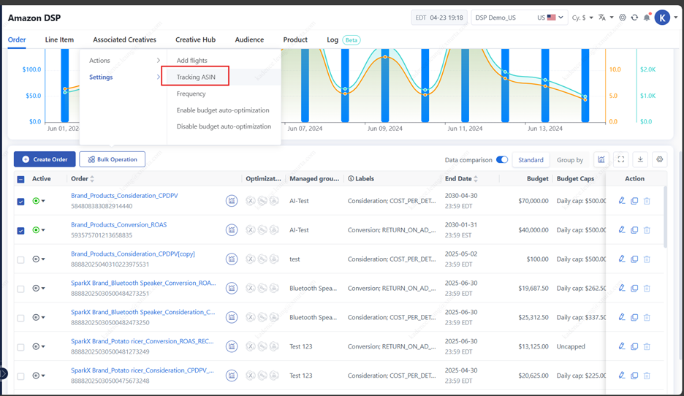The width and height of the screenshot is (684, 396).
Task: Open chart icon for Brand_Products_Conversion_ROAS order
Action: 232,230
